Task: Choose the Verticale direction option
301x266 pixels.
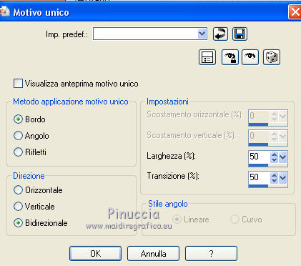Action: click(x=18, y=207)
